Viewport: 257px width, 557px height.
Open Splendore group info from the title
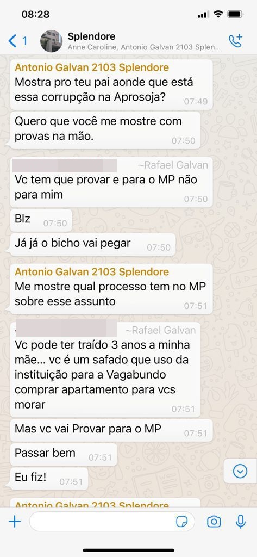91,36
